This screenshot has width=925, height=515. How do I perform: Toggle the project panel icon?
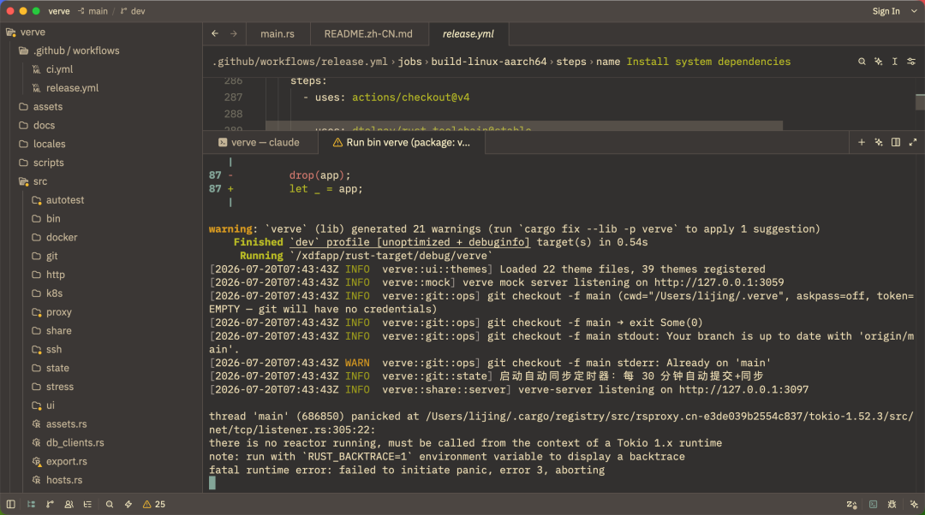click(x=32, y=504)
